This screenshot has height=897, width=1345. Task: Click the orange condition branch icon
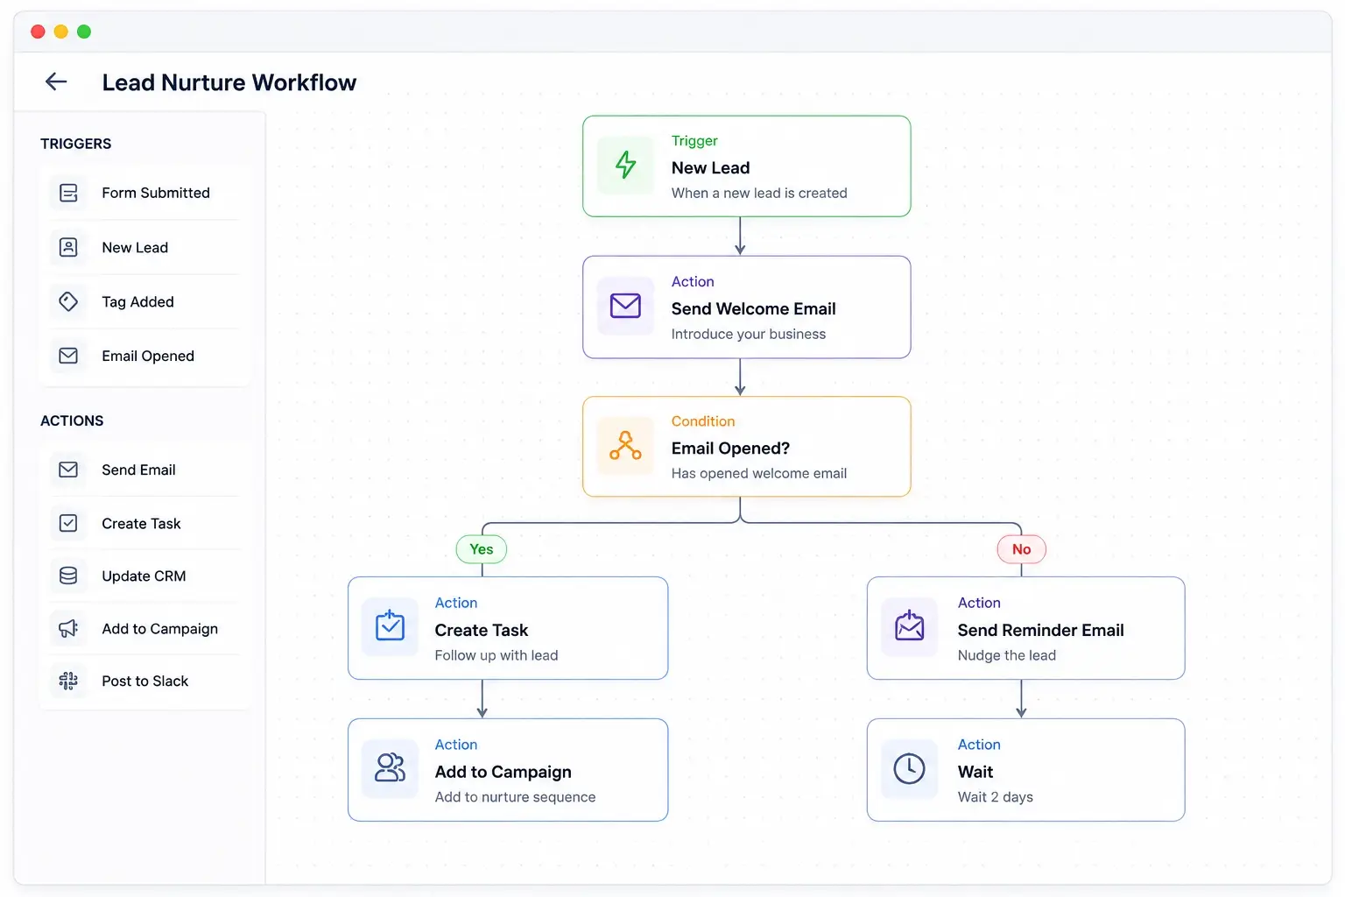click(625, 445)
